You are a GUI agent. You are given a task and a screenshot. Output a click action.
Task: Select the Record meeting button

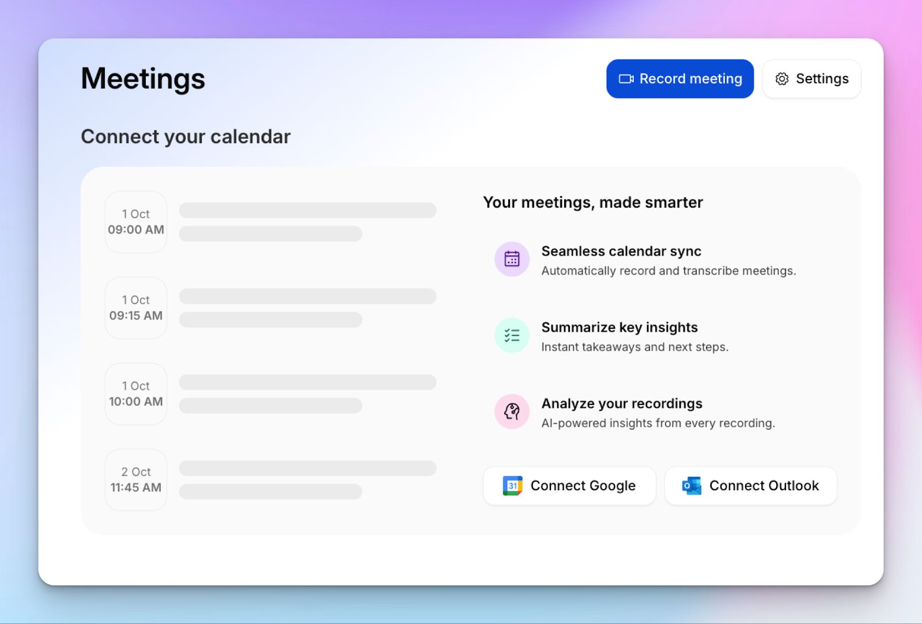[680, 78]
